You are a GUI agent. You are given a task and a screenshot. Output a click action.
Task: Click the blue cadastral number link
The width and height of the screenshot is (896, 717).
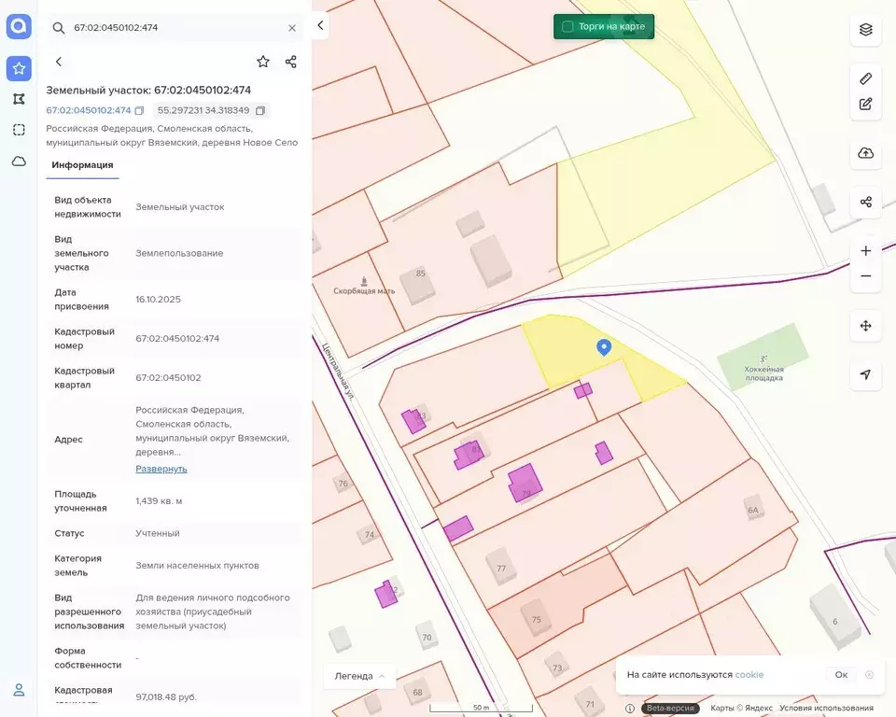click(x=89, y=110)
